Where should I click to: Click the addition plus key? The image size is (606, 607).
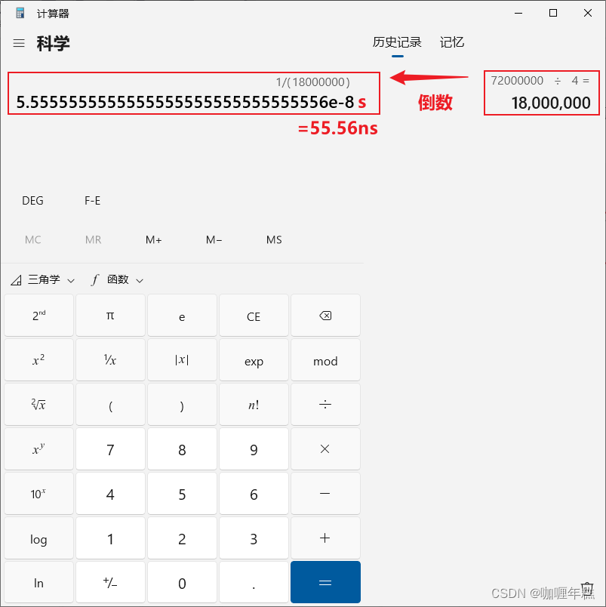(325, 538)
